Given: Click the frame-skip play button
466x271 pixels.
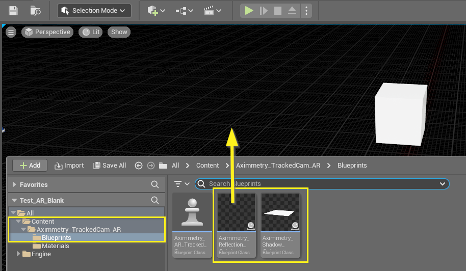Looking at the screenshot, I should click(x=264, y=11).
